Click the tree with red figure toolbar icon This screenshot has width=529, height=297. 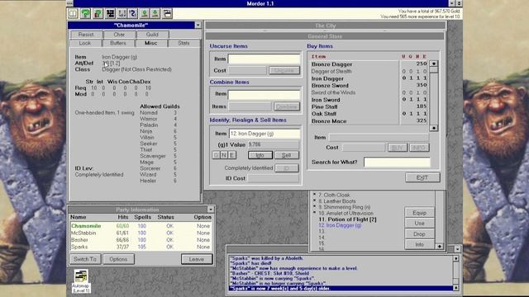tap(98, 13)
